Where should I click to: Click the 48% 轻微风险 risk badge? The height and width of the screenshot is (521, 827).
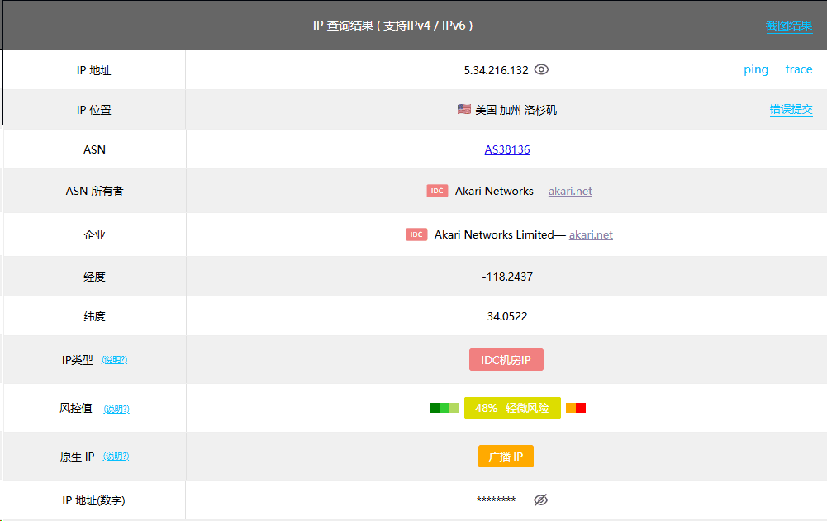(x=512, y=408)
